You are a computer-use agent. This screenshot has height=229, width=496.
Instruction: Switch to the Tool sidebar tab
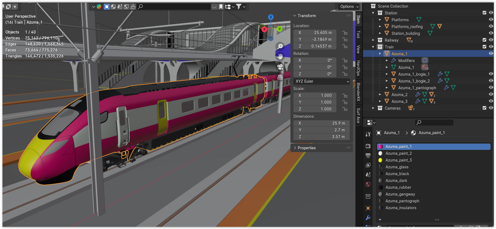(358, 34)
